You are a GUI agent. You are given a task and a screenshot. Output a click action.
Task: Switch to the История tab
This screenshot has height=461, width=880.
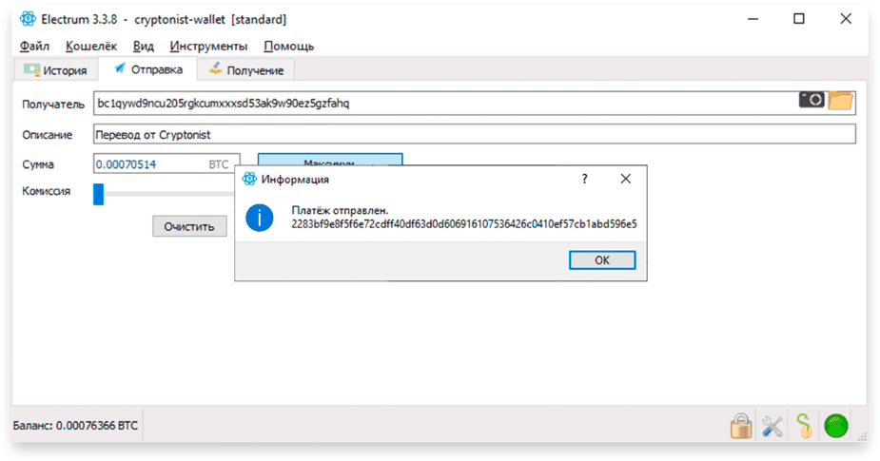[55, 70]
